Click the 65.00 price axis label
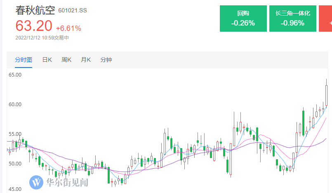 [x=15, y=75]
